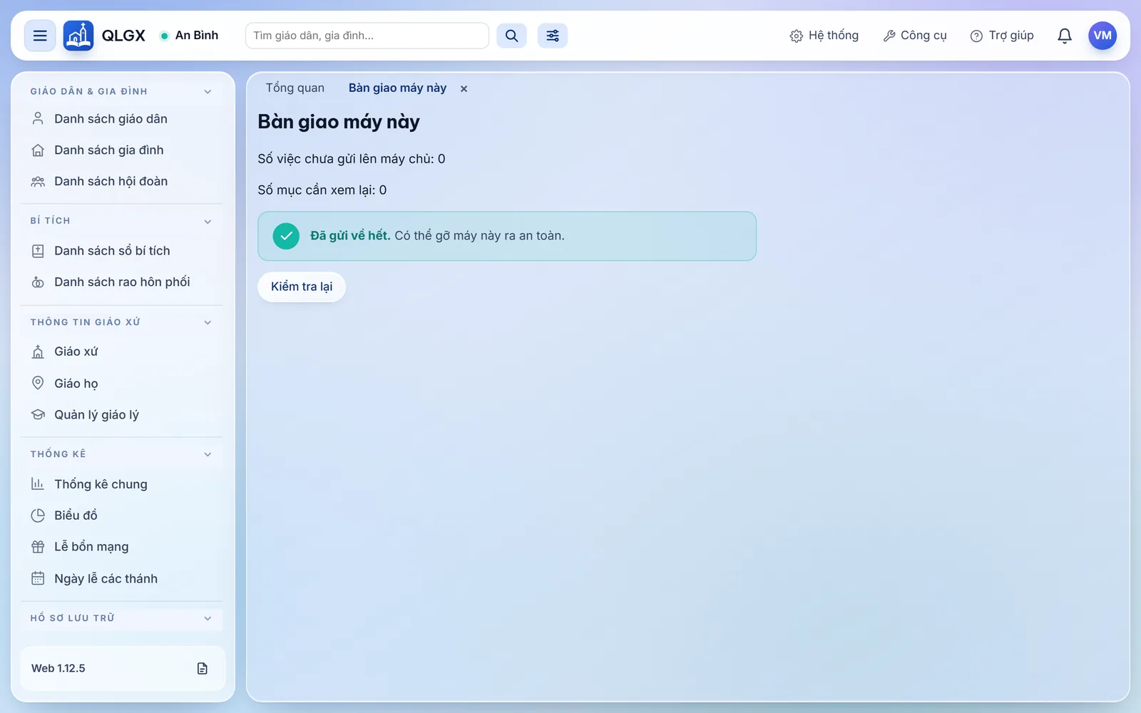Collapse the Giáo dân & Gia đình section

[122, 91]
